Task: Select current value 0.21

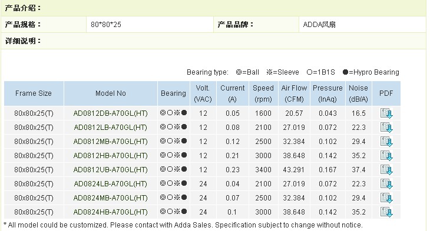Action: pos(233,156)
